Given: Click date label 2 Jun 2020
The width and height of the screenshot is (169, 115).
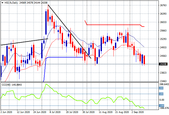Looking at the screenshot, I should [x=6, y=112].
